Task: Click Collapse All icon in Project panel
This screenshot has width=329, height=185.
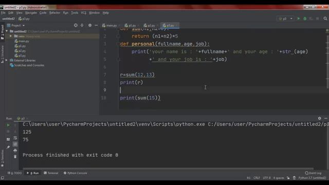Action: coord(82,25)
